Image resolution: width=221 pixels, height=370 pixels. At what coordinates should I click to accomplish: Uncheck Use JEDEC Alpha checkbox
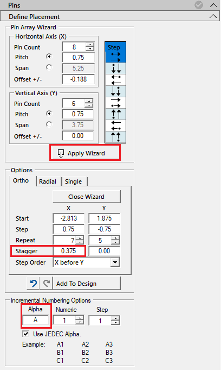point(25,334)
